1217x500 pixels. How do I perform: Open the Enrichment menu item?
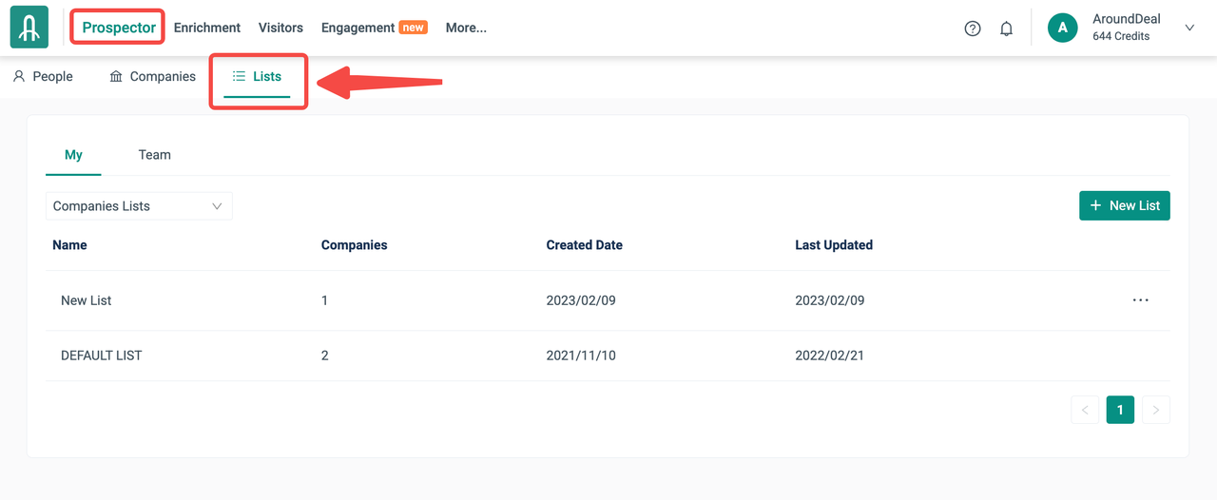click(207, 28)
